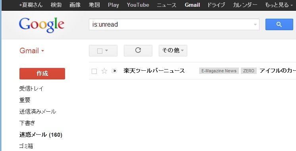The height and width of the screenshot is (151, 296).
Task: Click the blue search magnifier button
Action: (279, 24)
